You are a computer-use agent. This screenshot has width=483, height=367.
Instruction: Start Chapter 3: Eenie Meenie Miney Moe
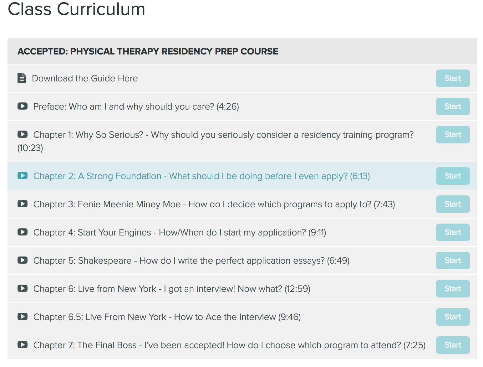point(453,204)
